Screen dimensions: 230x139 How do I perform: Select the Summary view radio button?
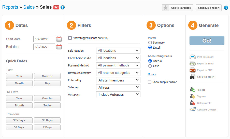coord(150,43)
